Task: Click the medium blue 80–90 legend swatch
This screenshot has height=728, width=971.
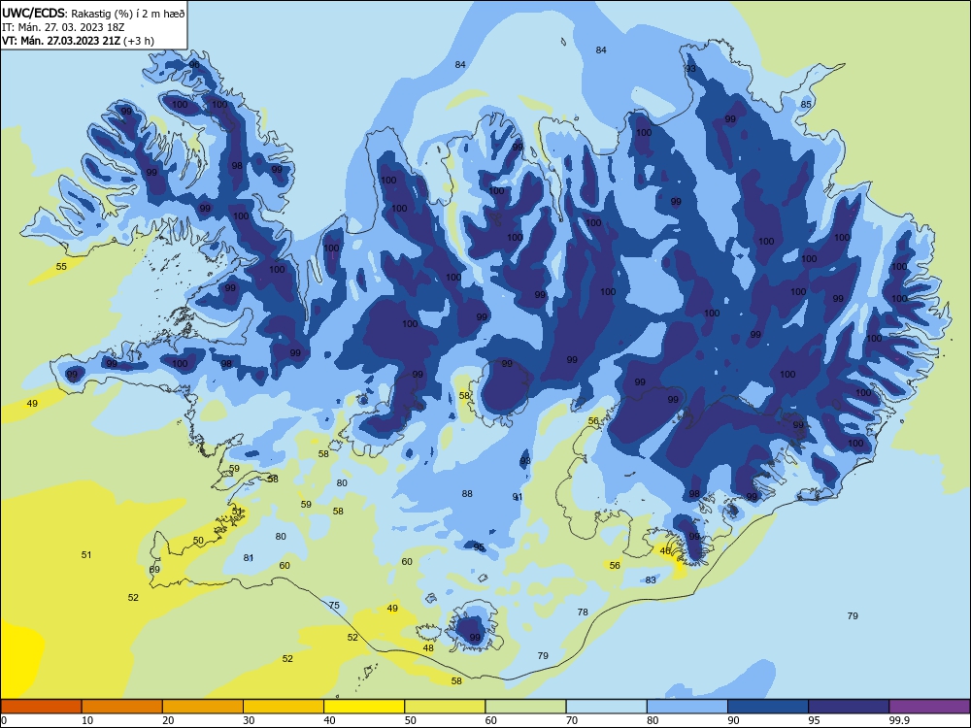Action: [x=687, y=707]
